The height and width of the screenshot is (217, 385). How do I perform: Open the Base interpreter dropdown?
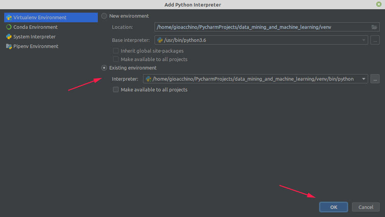pos(261,40)
